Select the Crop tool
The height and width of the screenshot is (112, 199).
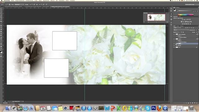pyautogui.click(x=1, y=17)
